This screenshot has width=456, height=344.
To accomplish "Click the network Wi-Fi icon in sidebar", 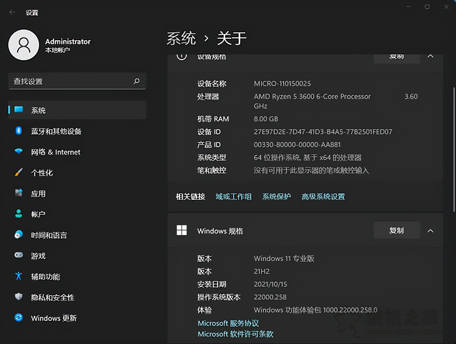I will [x=19, y=152].
